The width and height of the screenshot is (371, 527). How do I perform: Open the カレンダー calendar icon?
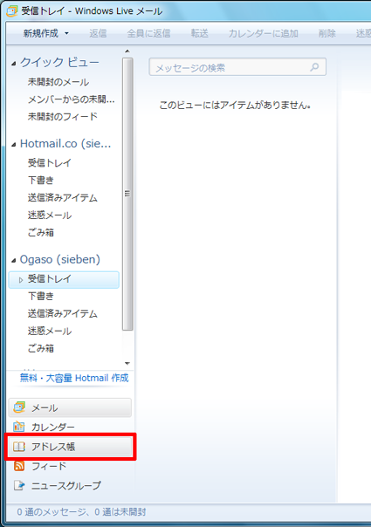[x=19, y=427]
